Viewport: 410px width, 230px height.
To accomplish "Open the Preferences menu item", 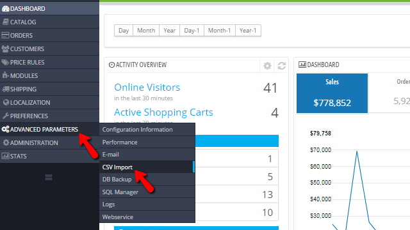I will coord(50,116).
